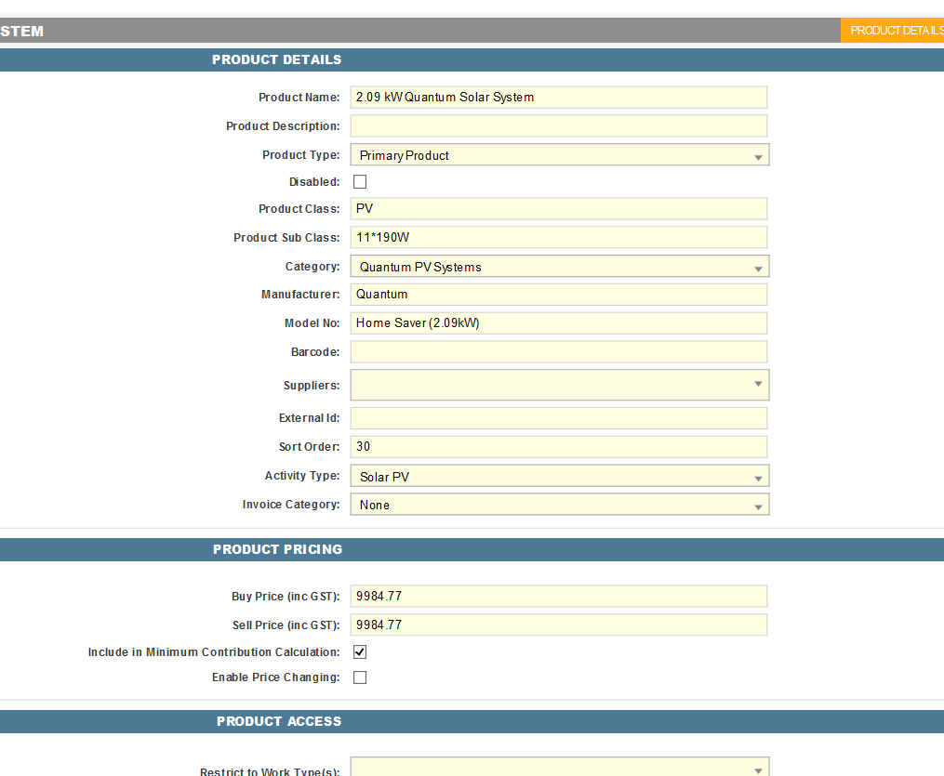Enable the Price Changing checkbox

click(x=360, y=677)
